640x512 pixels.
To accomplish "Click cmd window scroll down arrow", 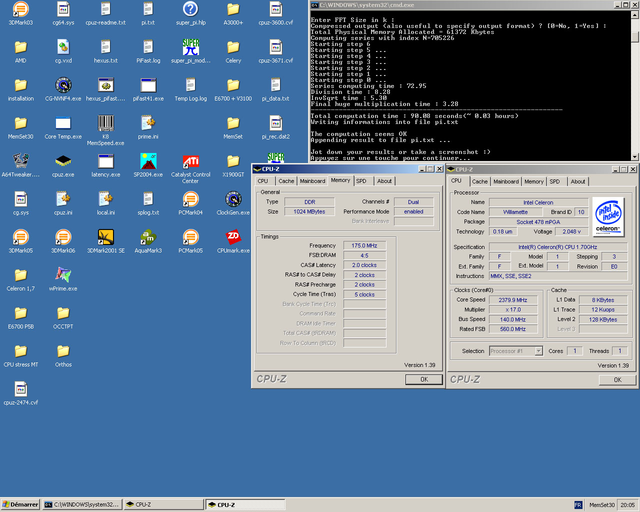I will (635, 156).
